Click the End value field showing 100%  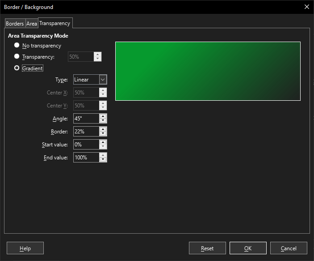(86, 158)
